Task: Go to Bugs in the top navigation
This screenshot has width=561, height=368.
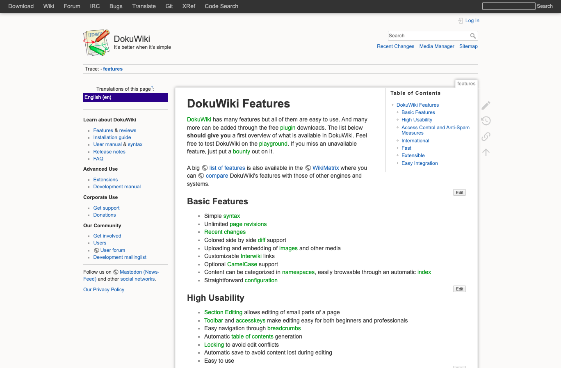Action: pyautogui.click(x=116, y=6)
